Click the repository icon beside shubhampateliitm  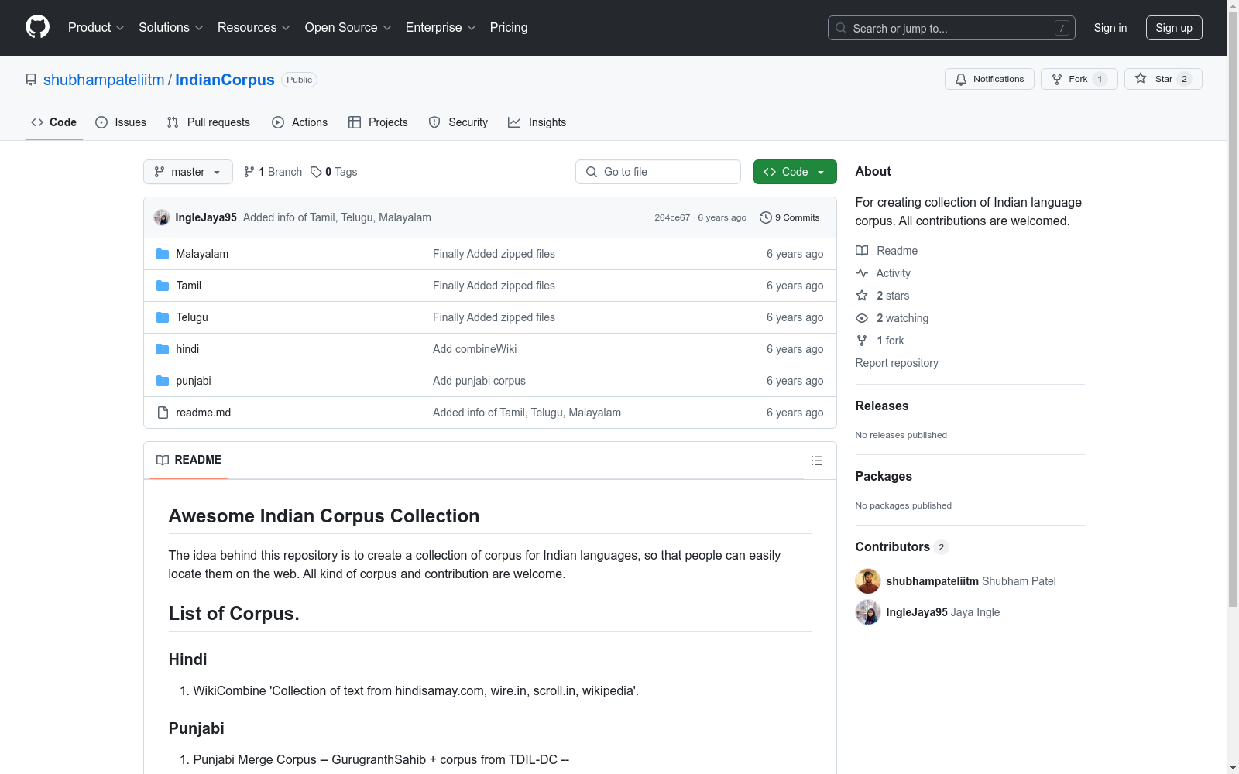31,80
